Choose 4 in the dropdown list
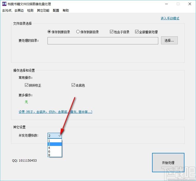Image resolution: width=196 pixels, height=181 pixels. (55, 148)
